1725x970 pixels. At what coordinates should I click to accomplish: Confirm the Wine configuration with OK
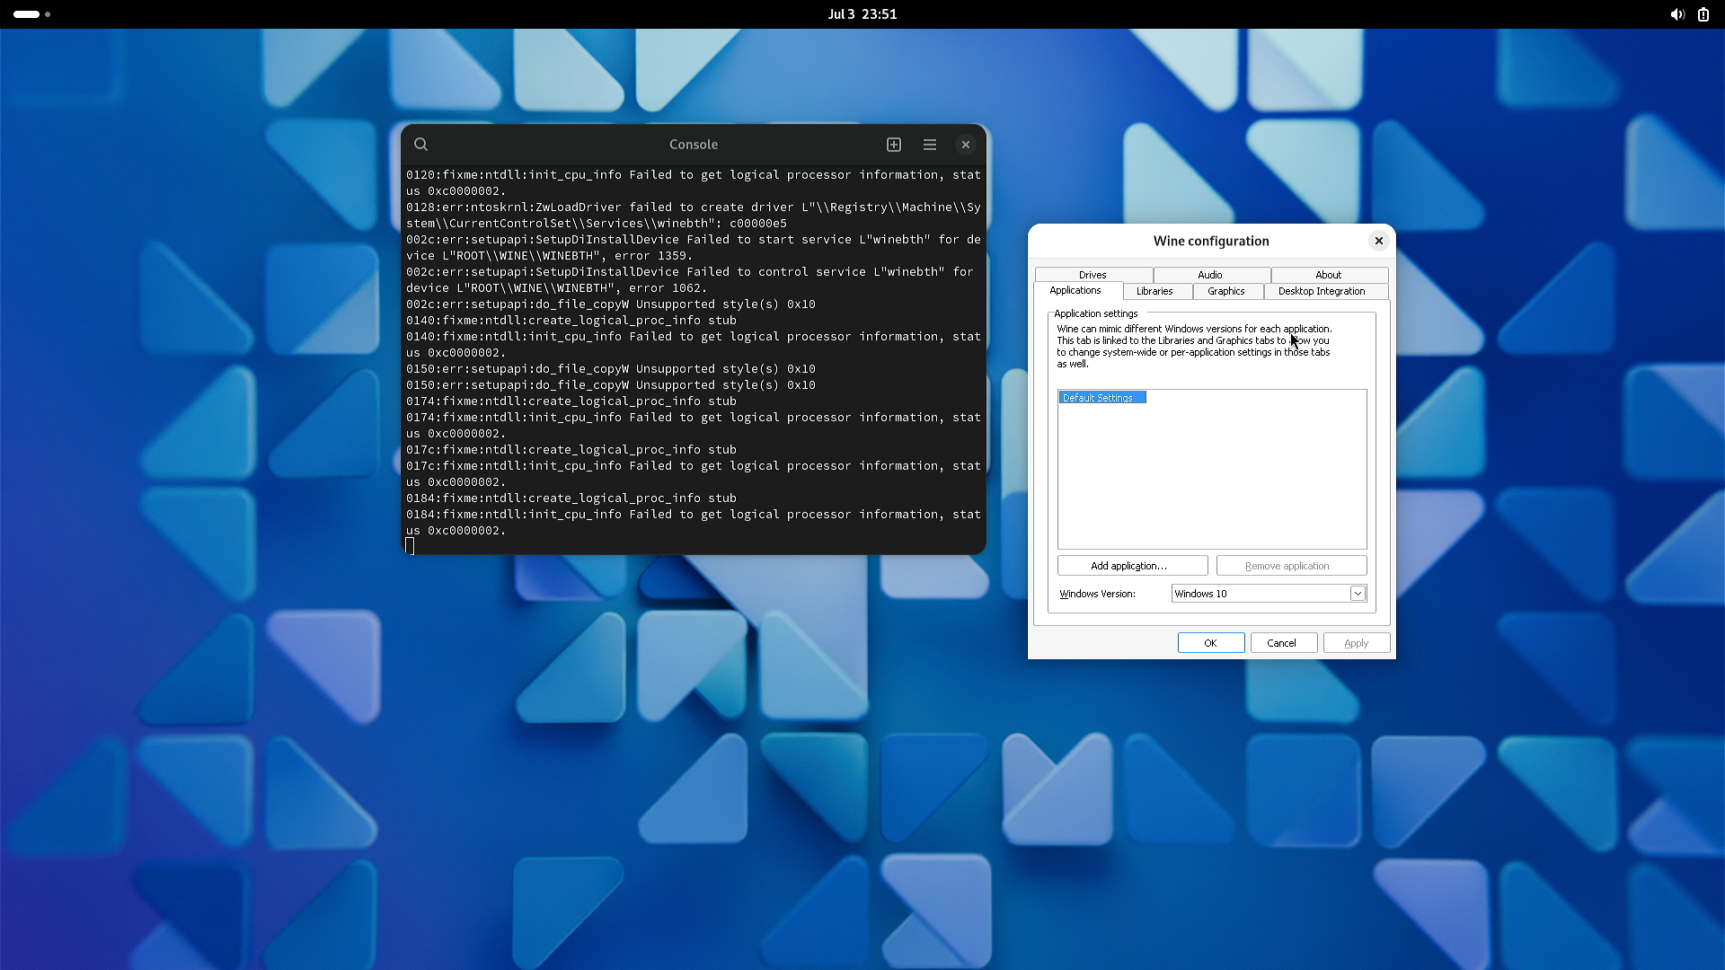pyautogui.click(x=1211, y=643)
